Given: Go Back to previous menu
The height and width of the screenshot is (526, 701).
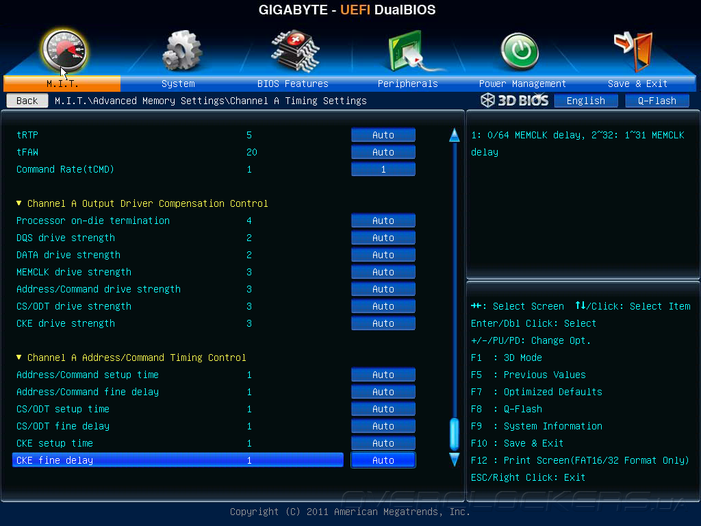Looking at the screenshot, I should (27, 101).
